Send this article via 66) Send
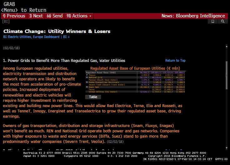Viewport: 230px width, 165px height. pyautogui.click(x=55, y=16)
